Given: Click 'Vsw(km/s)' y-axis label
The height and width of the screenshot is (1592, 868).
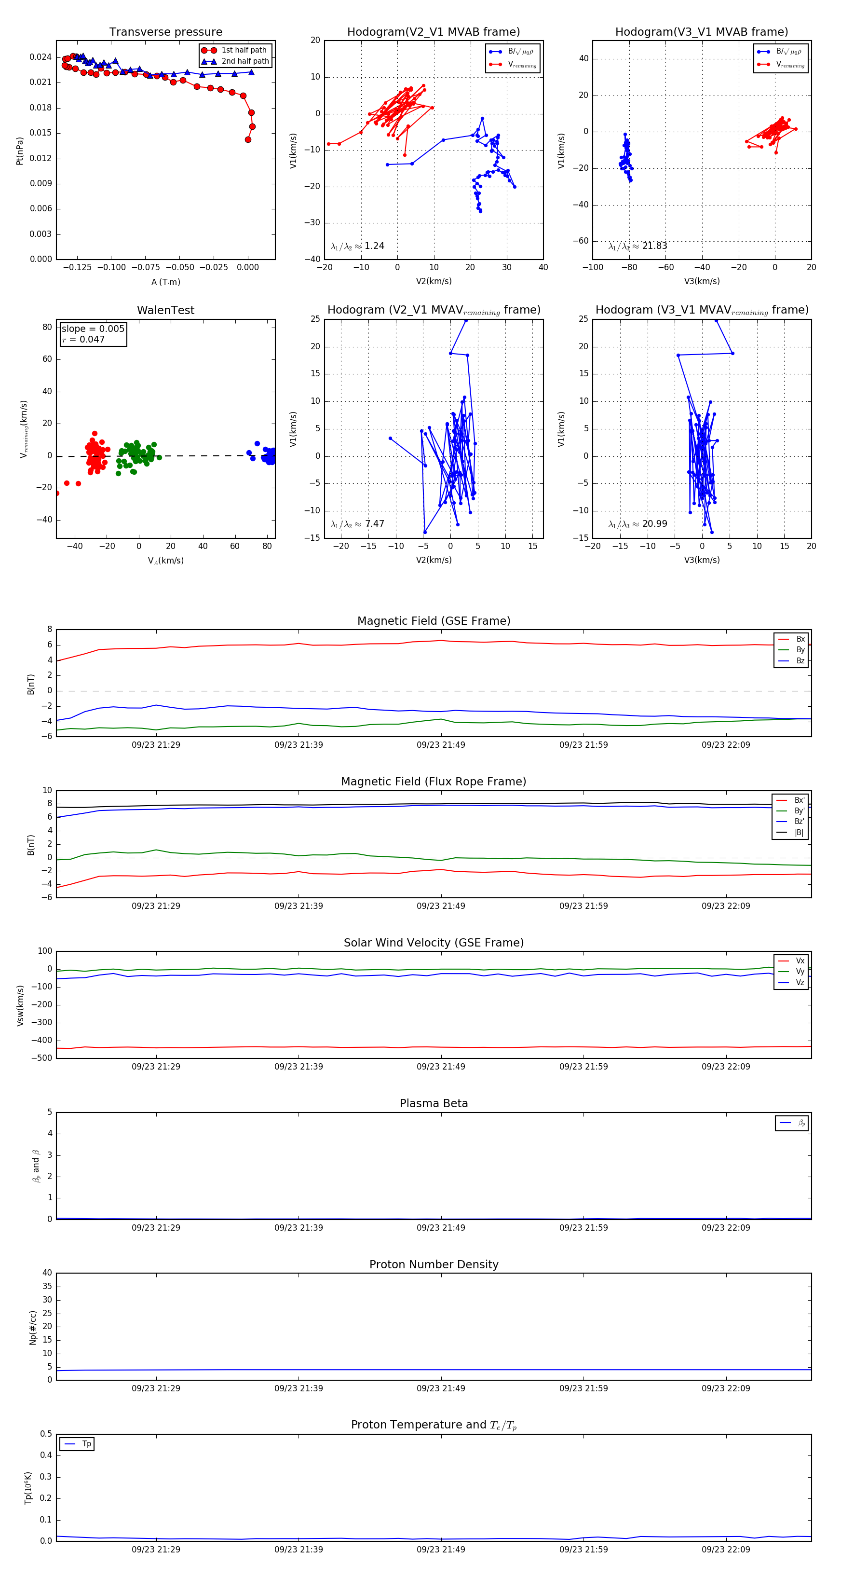Looking at the screenshot, I should 20,1005.
